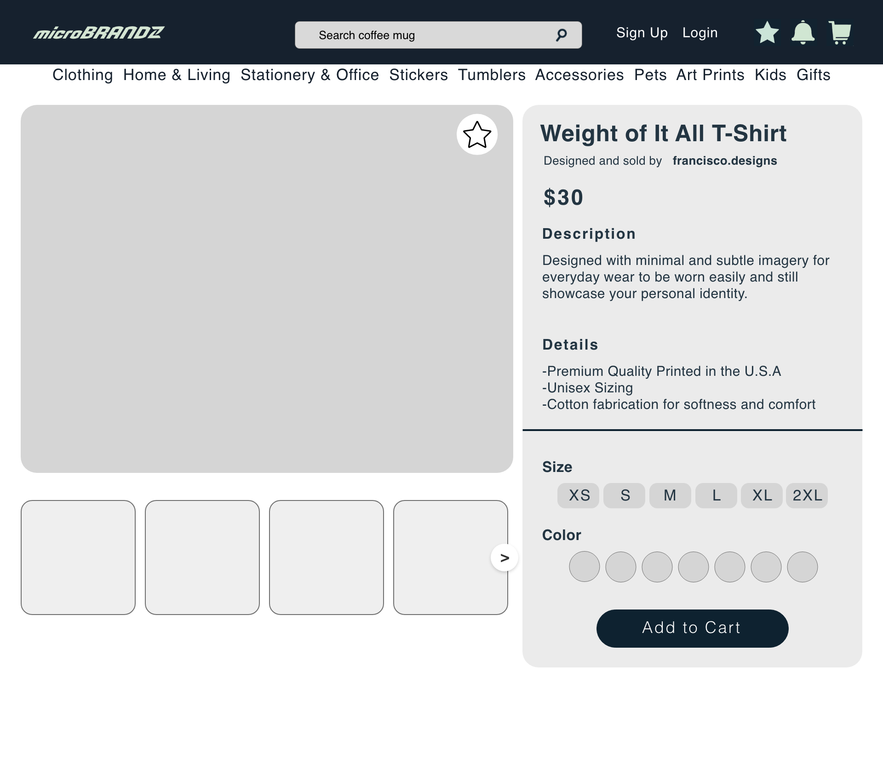Favorite product with star outline button
Viewport: 883px width, 782px height.
[x=477, y=134]
